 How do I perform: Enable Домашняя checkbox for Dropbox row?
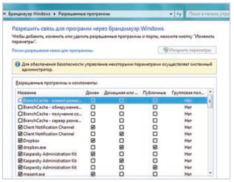point(121,140)
